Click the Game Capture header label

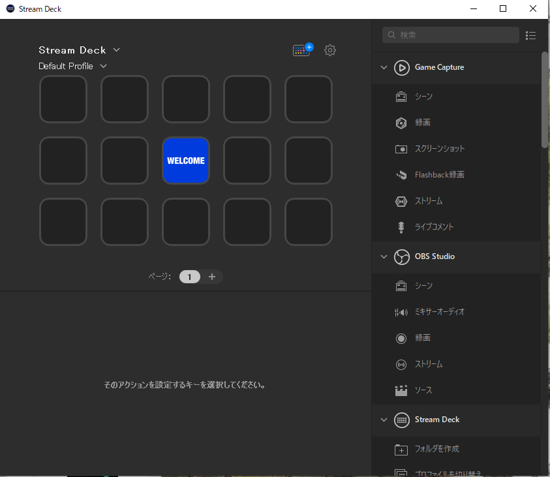[439, 67]
